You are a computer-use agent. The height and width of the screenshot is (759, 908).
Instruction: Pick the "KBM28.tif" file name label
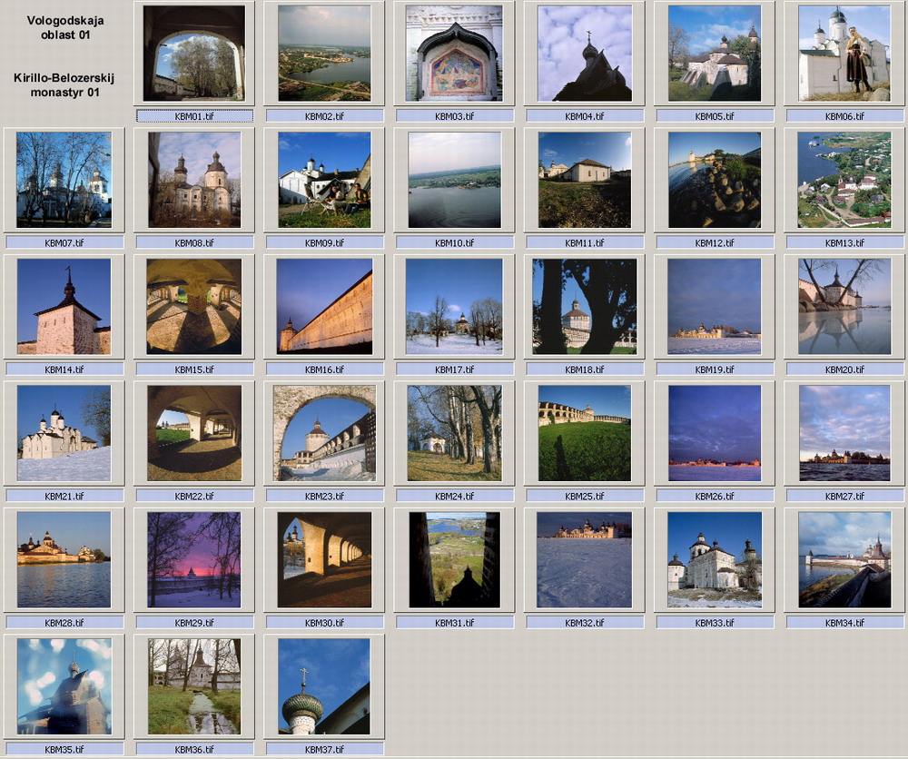coord(64,623)
